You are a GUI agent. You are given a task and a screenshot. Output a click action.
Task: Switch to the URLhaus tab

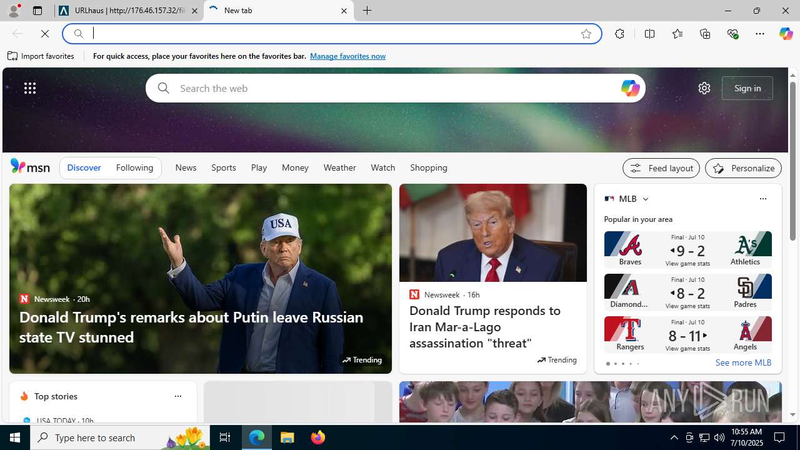[x=128, y=11]
